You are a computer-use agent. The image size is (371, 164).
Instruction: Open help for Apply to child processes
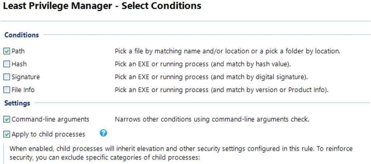point(104,133)
